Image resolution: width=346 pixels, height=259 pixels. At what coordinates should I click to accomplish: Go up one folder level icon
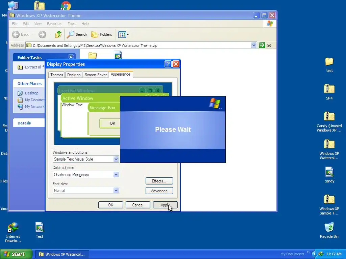(58, 34)
